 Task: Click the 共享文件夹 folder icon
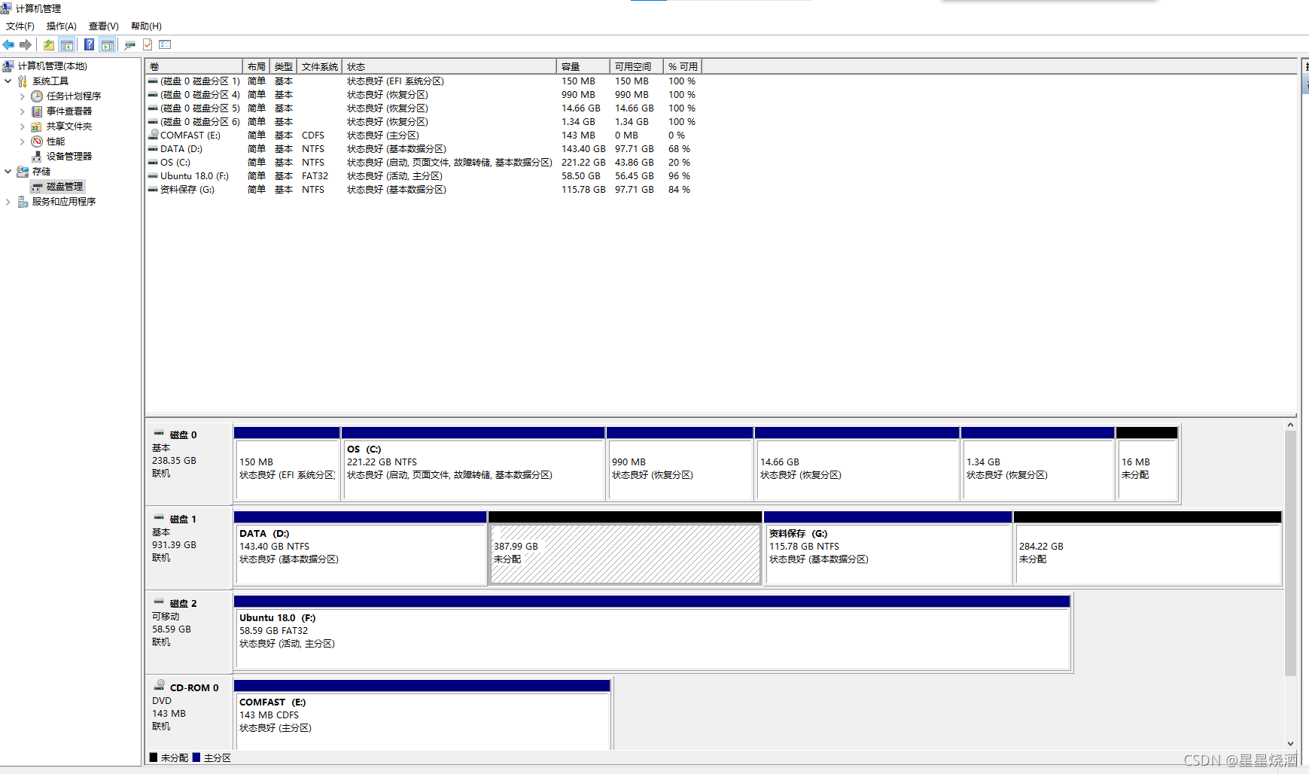pyautogui.click(x=37, y=126)
